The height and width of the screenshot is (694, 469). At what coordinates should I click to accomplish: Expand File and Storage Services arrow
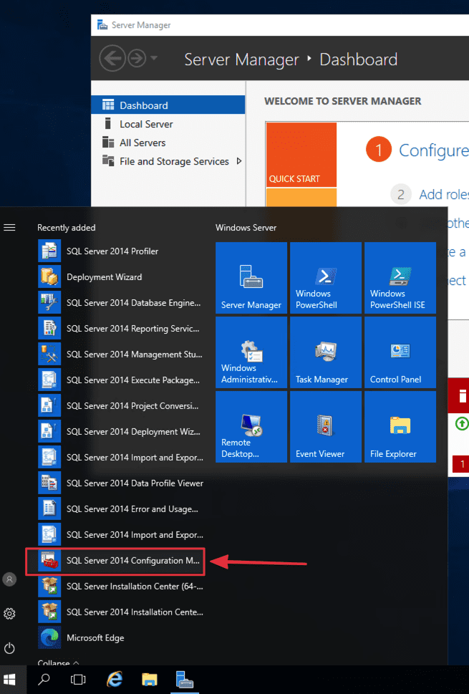pyautogui.click(x=239, y=161)
